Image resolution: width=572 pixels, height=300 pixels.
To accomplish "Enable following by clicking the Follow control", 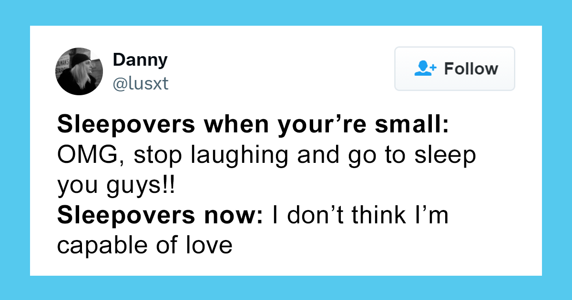I will 454,69.
